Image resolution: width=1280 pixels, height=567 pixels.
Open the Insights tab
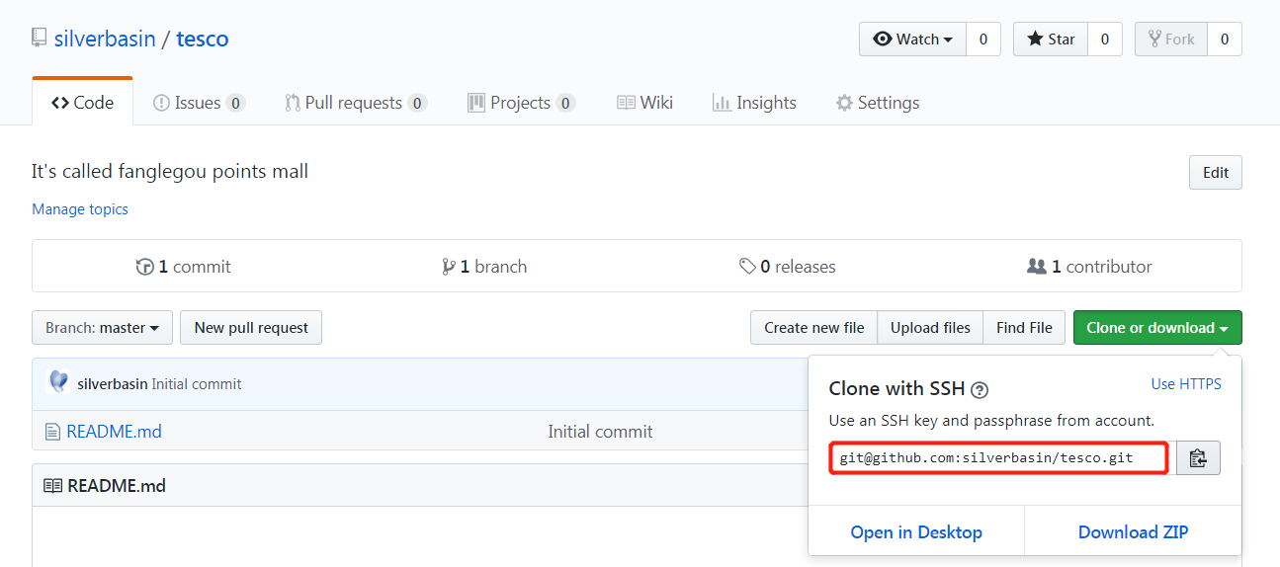pyautogui.click(x=754, y=103)
